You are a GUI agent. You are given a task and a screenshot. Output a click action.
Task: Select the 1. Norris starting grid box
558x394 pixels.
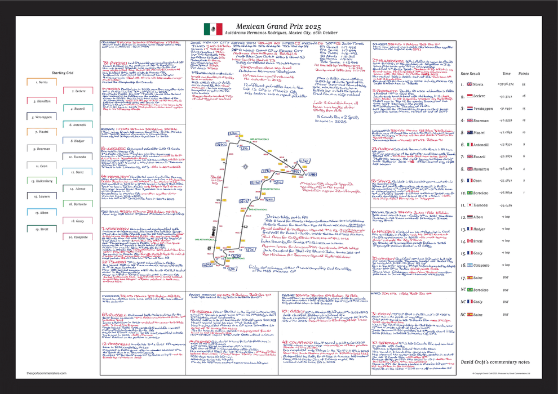(x=43, y=82)
